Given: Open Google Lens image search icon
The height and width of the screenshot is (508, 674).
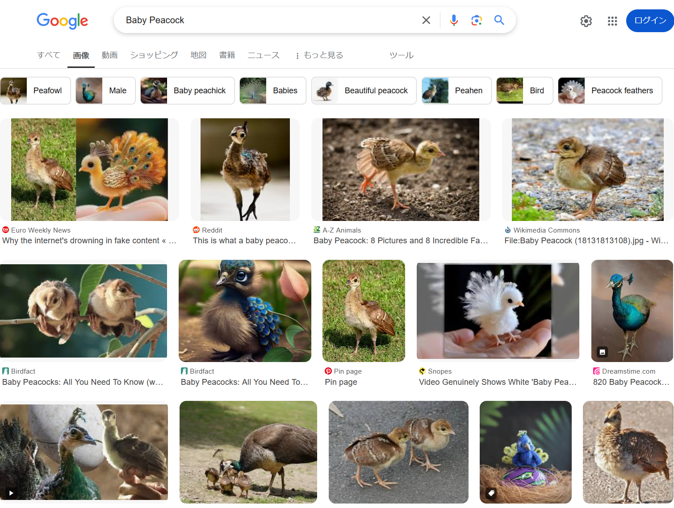Looking at the screenshot, I should click(x=477, y=20).
